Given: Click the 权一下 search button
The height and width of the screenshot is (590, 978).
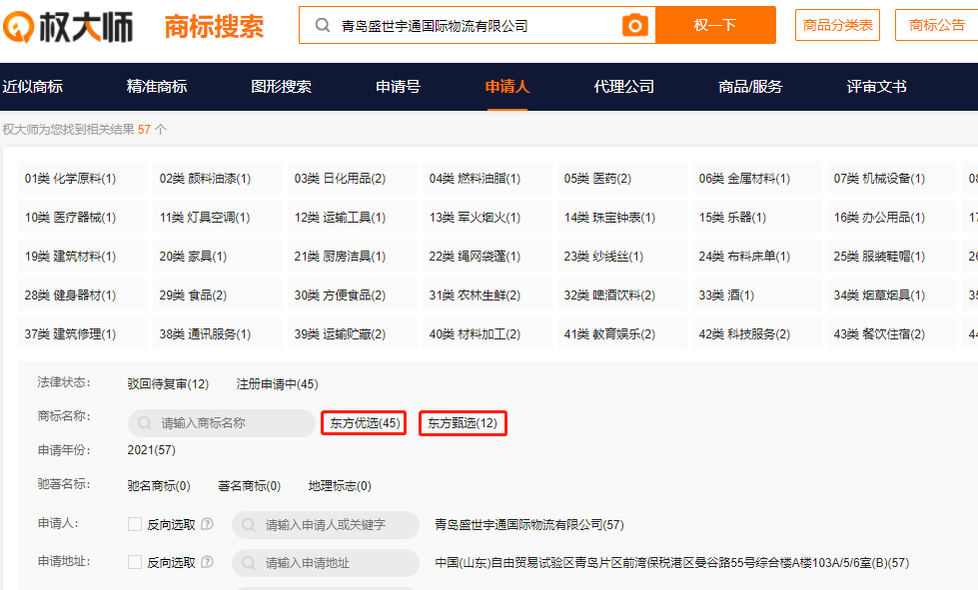Looking at the screenshot, I should coord(715,25).
